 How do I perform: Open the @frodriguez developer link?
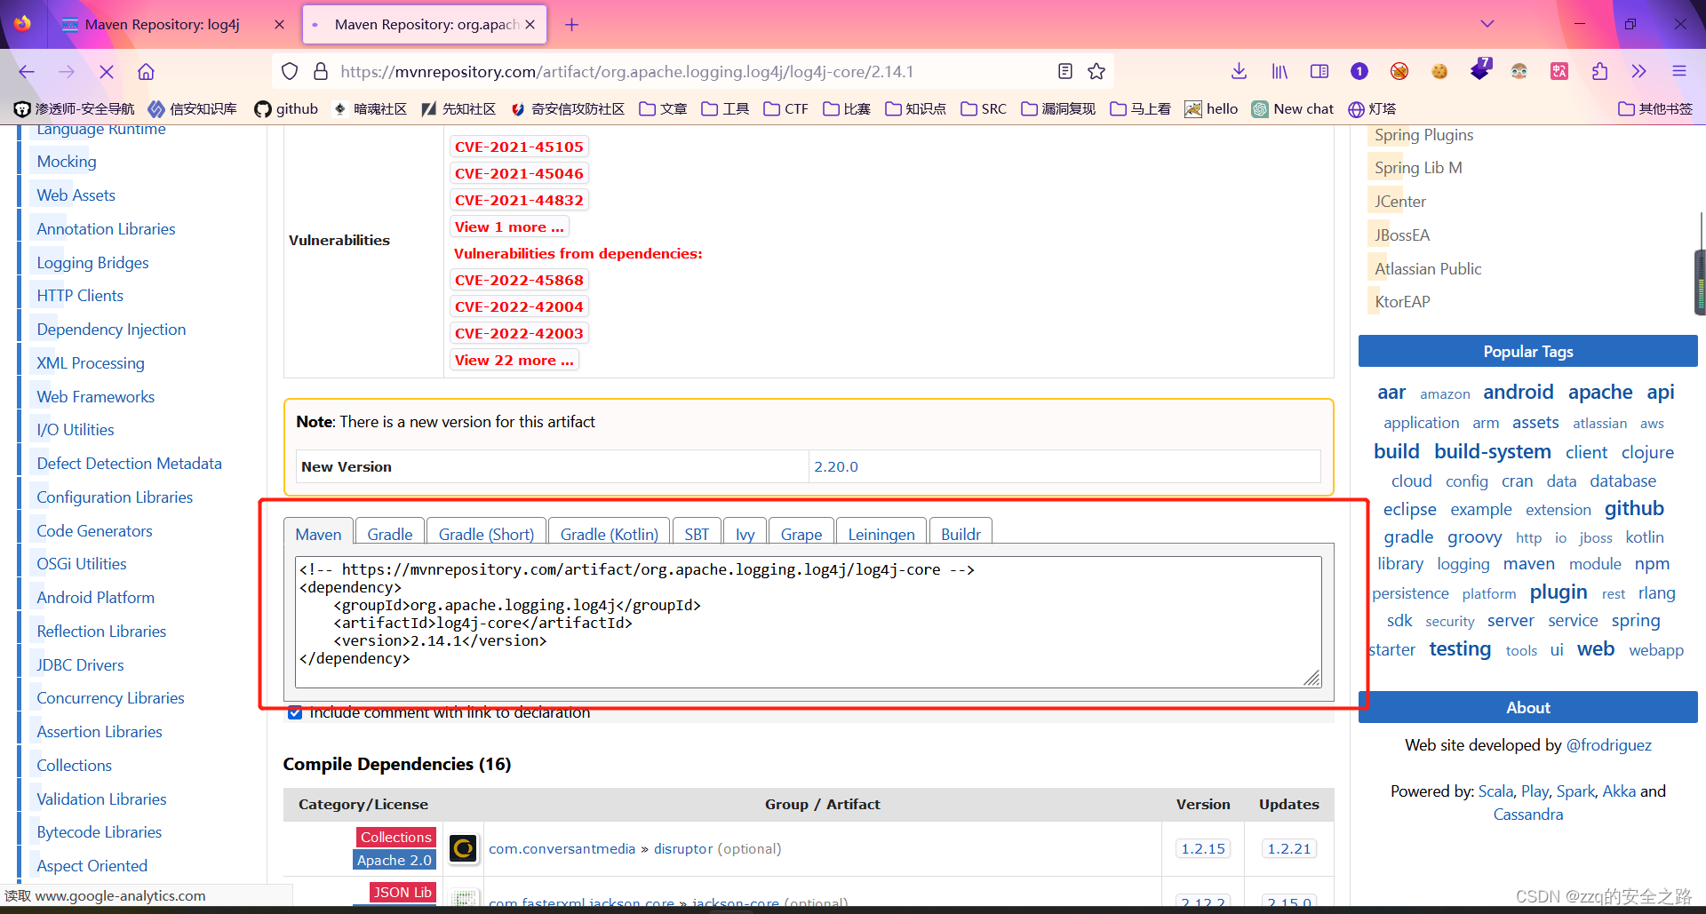click(x=1608, y=744)
